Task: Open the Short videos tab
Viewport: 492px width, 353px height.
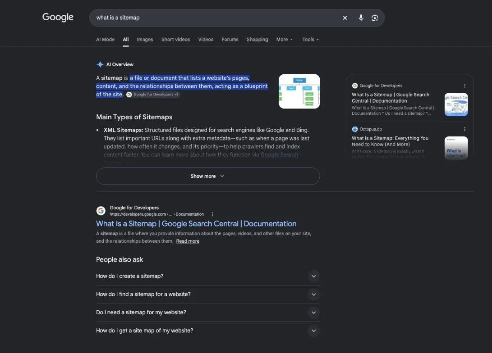Action: pyautogui.click(x=175, y=40)
